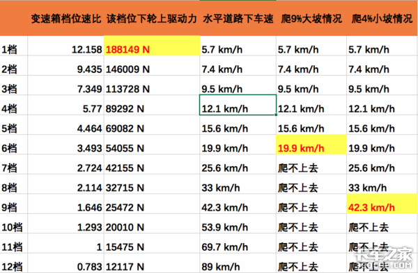The height and width of the screenshot is (273, 418).
Task: Click the active cell 12.1 km/h
Action: (x=238, y=105)
